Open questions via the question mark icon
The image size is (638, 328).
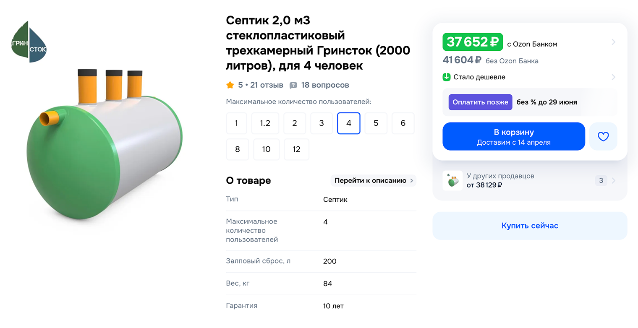click(x=293, y=85)
